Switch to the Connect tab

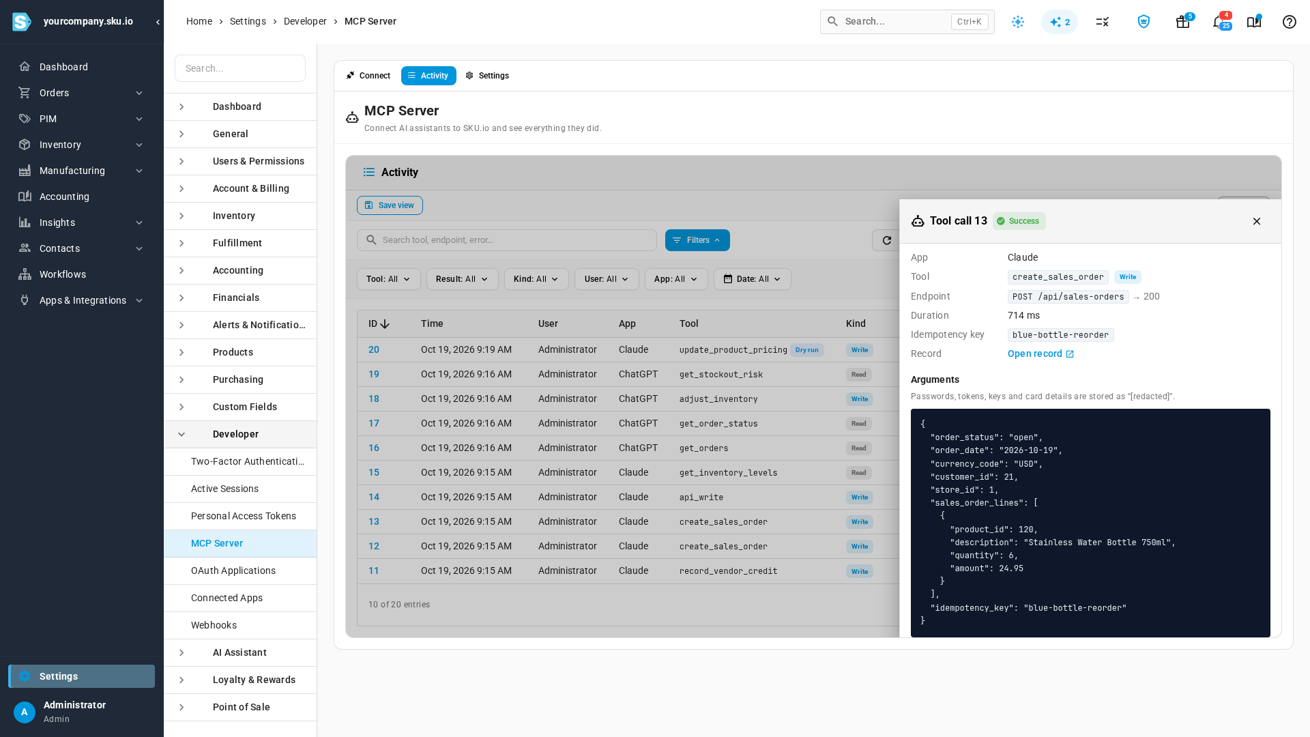coord(368,76)
